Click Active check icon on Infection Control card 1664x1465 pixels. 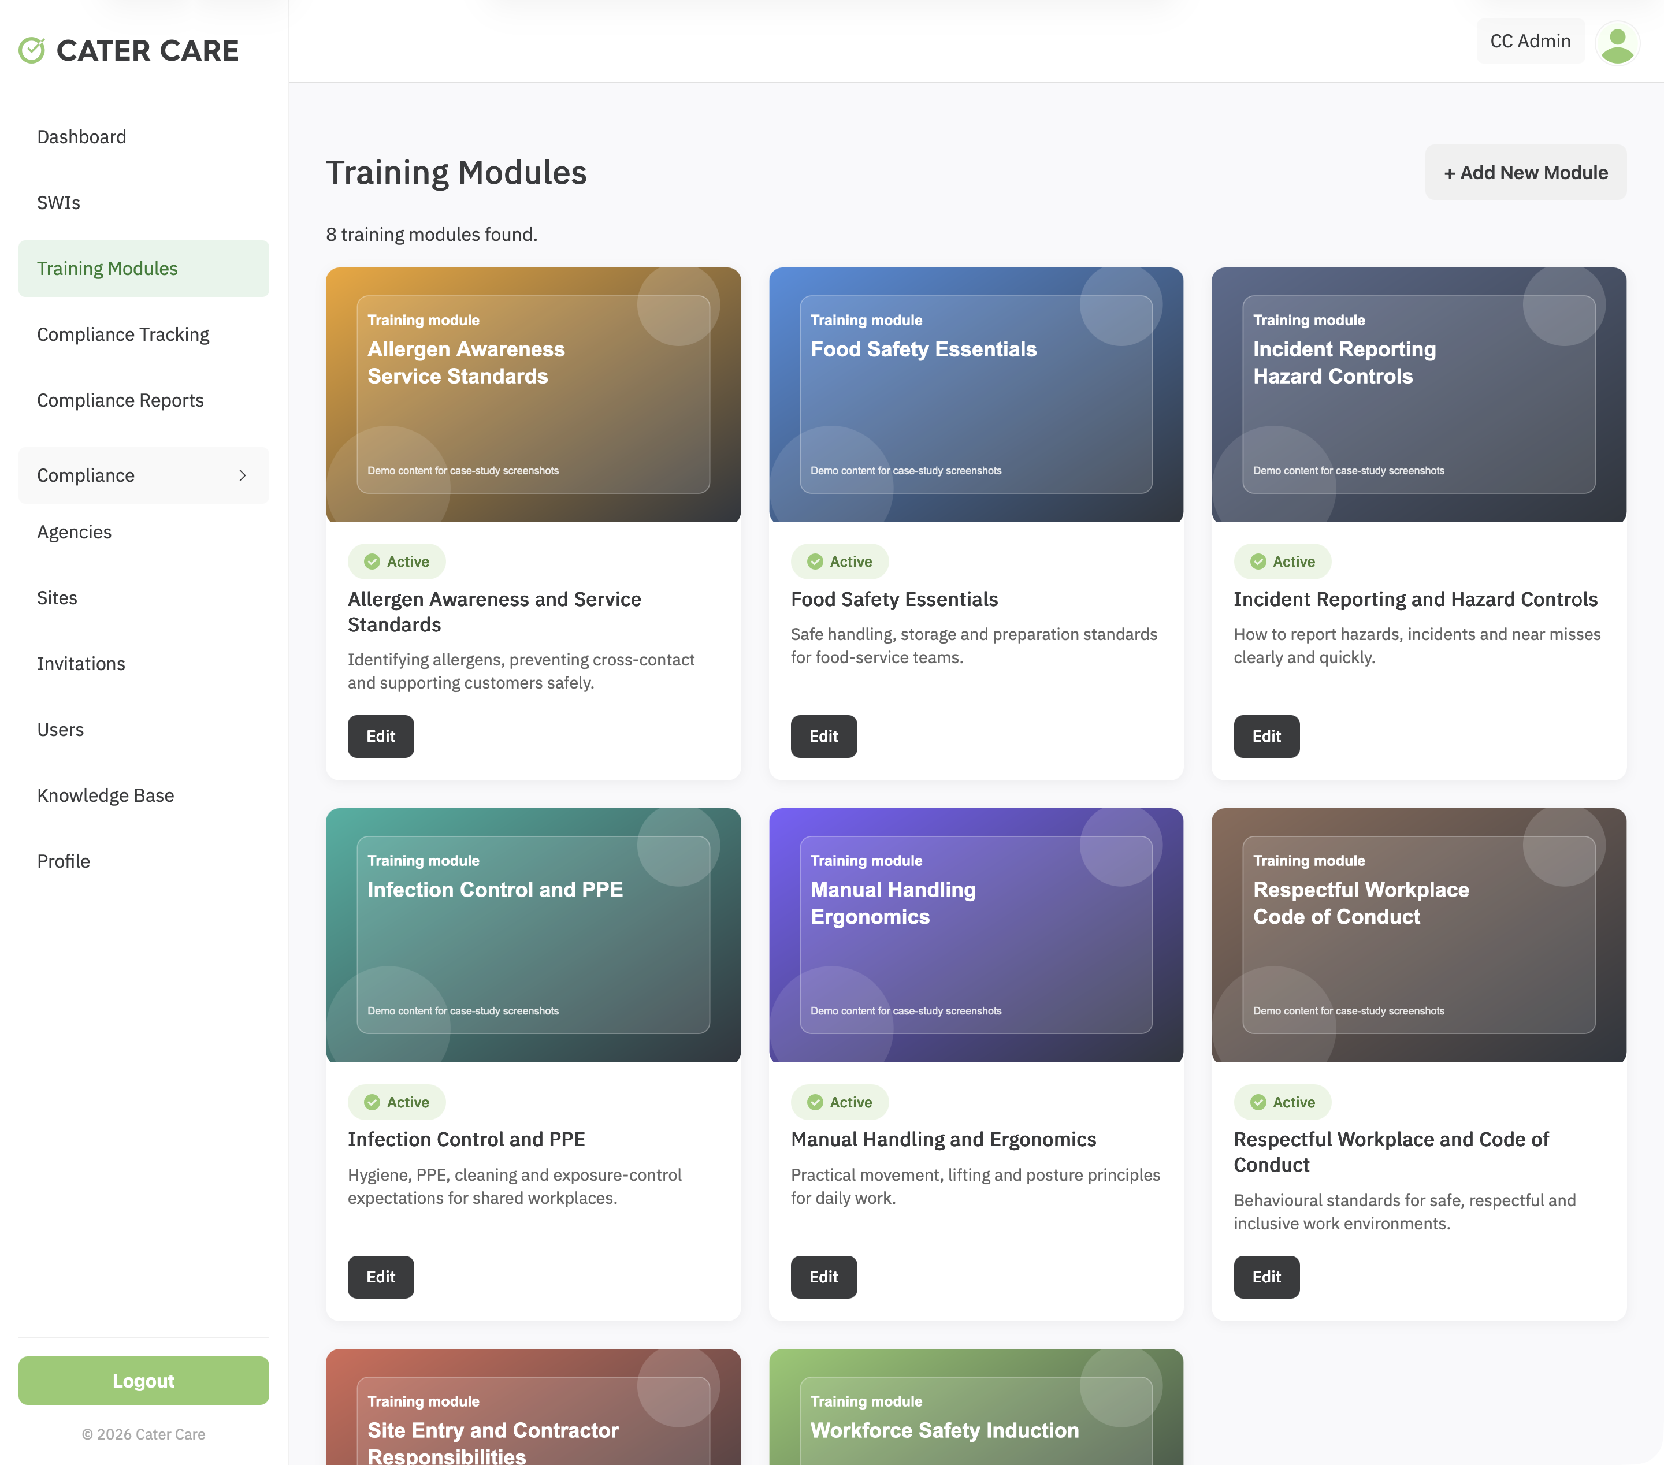(372, 1102)
